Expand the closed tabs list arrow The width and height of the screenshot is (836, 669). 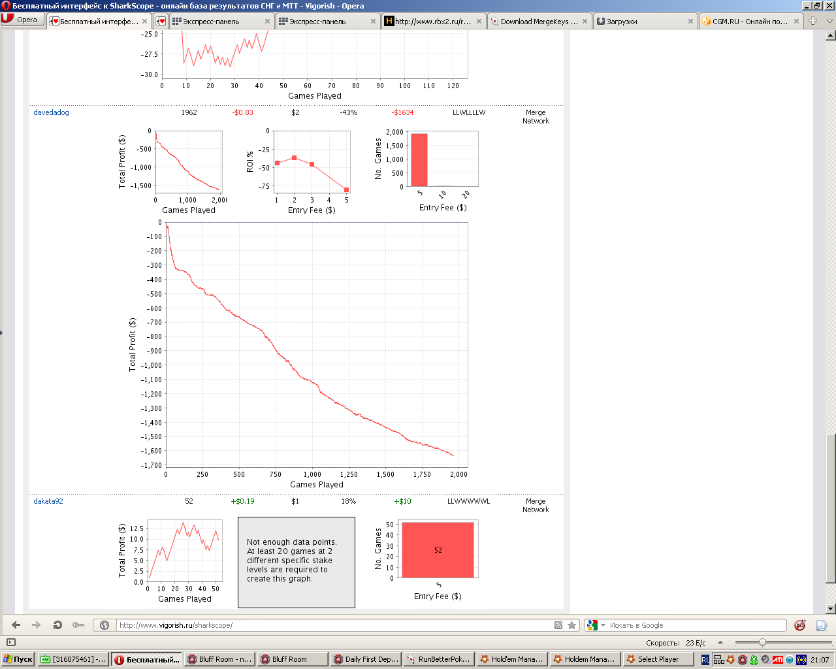830,21
